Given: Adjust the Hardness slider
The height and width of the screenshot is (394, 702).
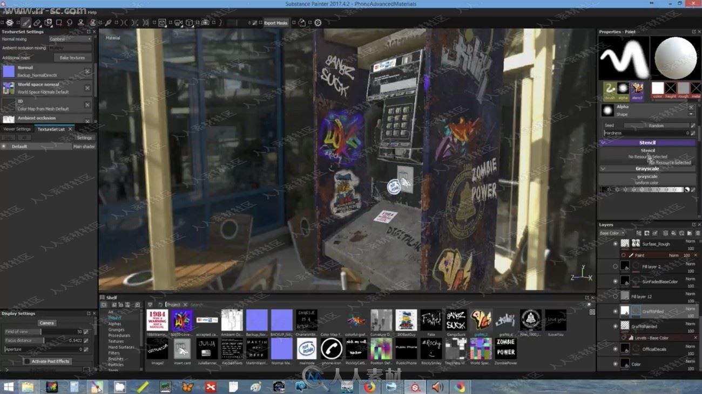Looking at the screenshot, I should click(647, 133).
